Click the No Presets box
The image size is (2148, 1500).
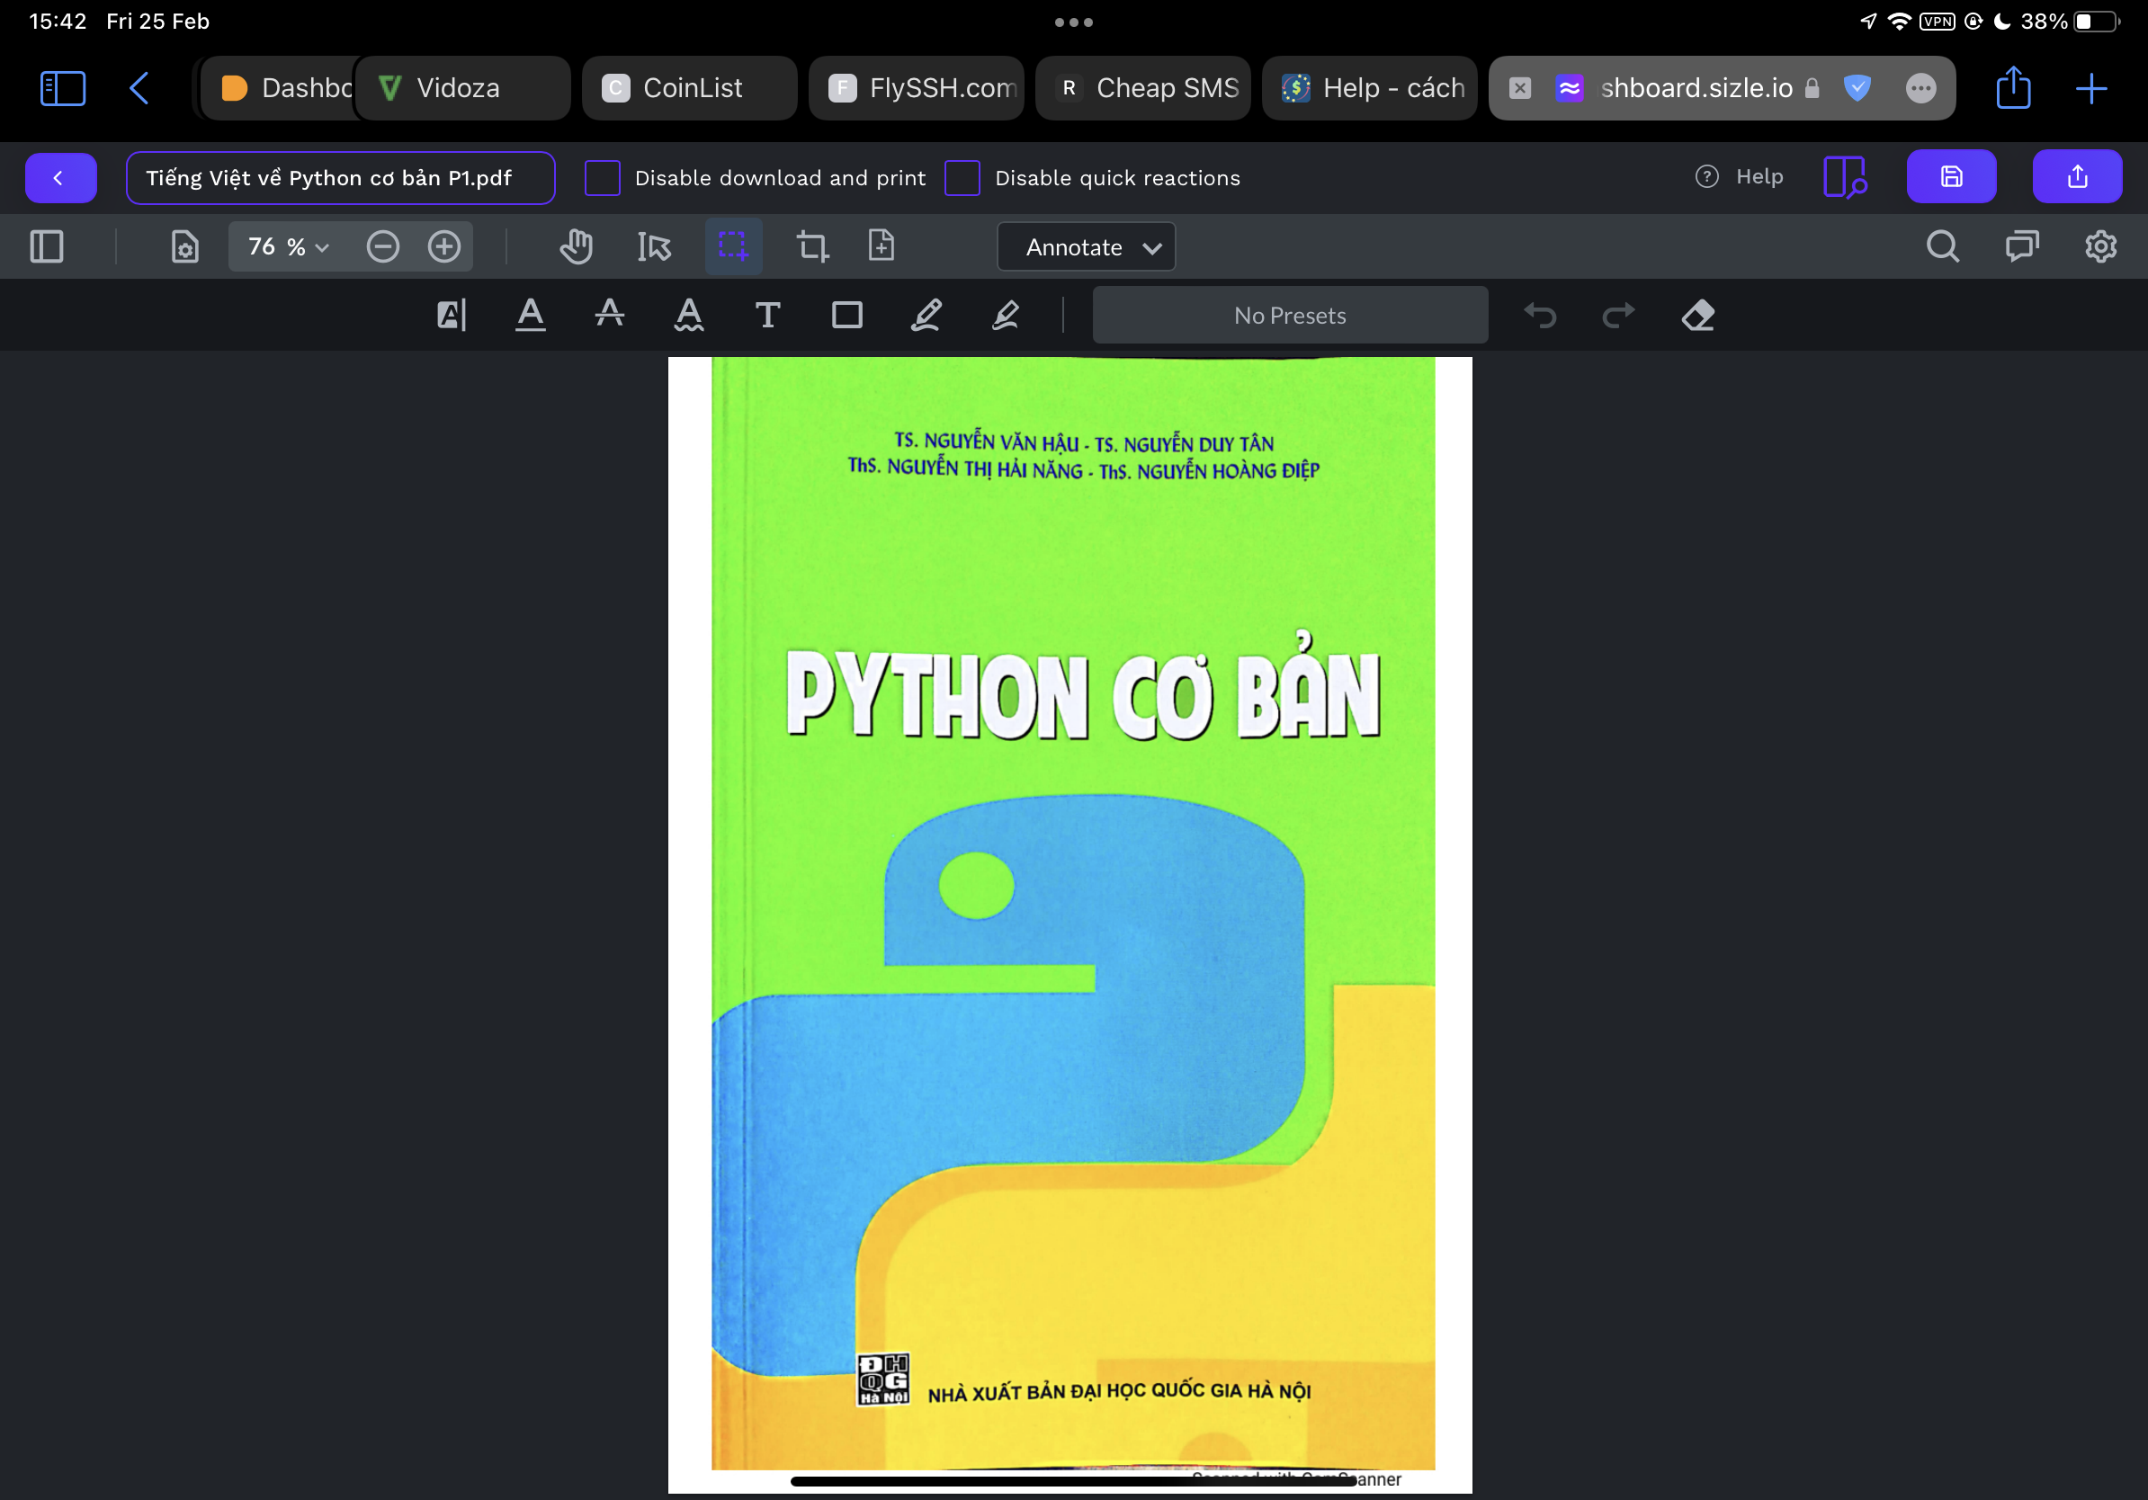click(x=1290, y=315)
